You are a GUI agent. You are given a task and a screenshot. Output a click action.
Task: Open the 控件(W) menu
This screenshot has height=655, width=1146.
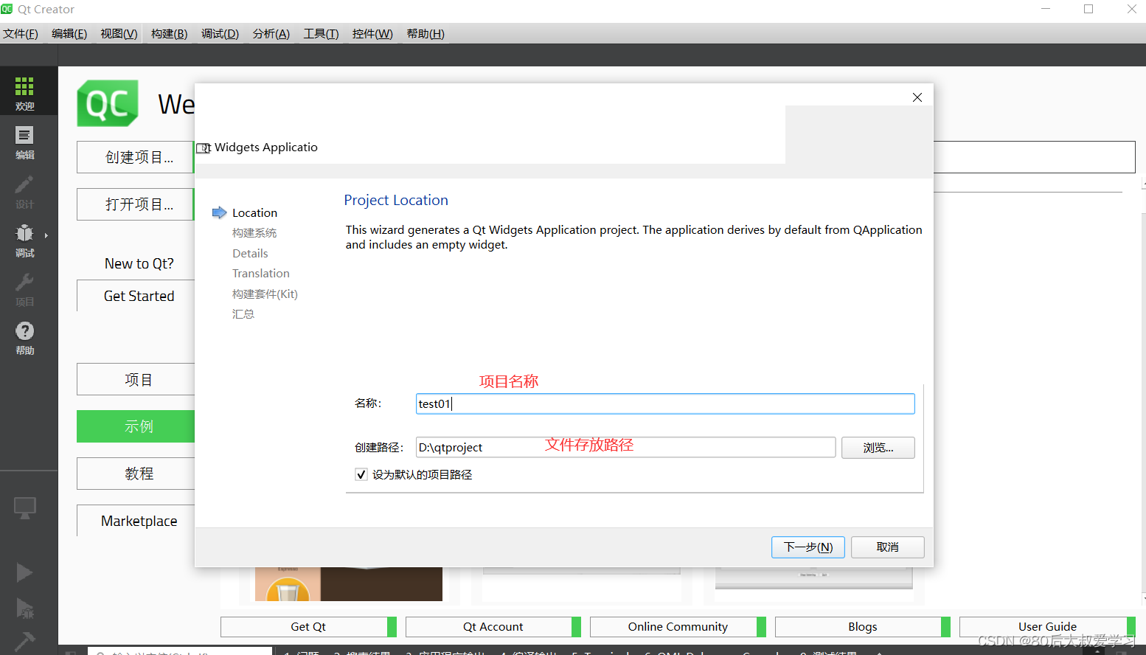[x=372, y=34]
